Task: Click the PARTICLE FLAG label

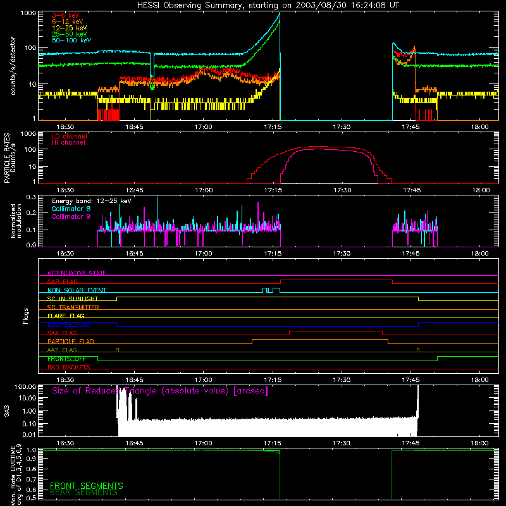Action: [71, 341]
